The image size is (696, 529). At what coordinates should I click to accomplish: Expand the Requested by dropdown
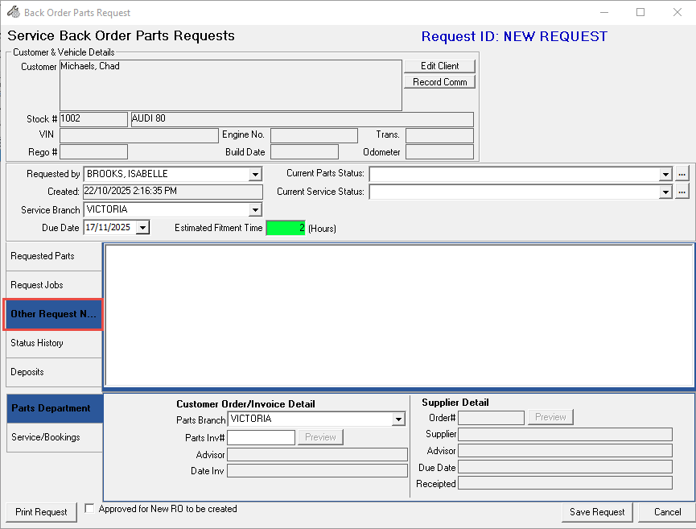(x=255, y=175)
